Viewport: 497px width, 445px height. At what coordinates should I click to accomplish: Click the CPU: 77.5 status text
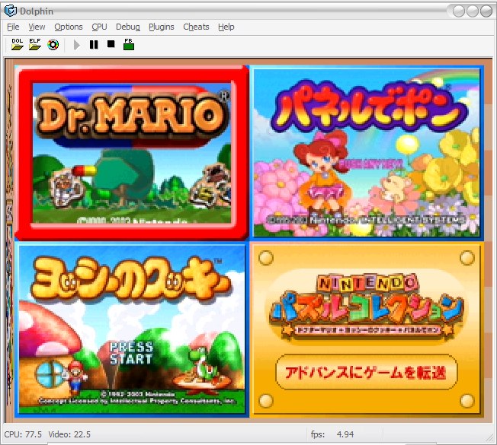23,434
